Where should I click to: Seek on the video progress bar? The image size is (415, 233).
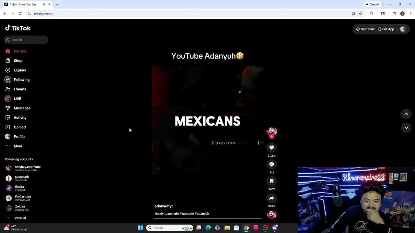[207, 219]
